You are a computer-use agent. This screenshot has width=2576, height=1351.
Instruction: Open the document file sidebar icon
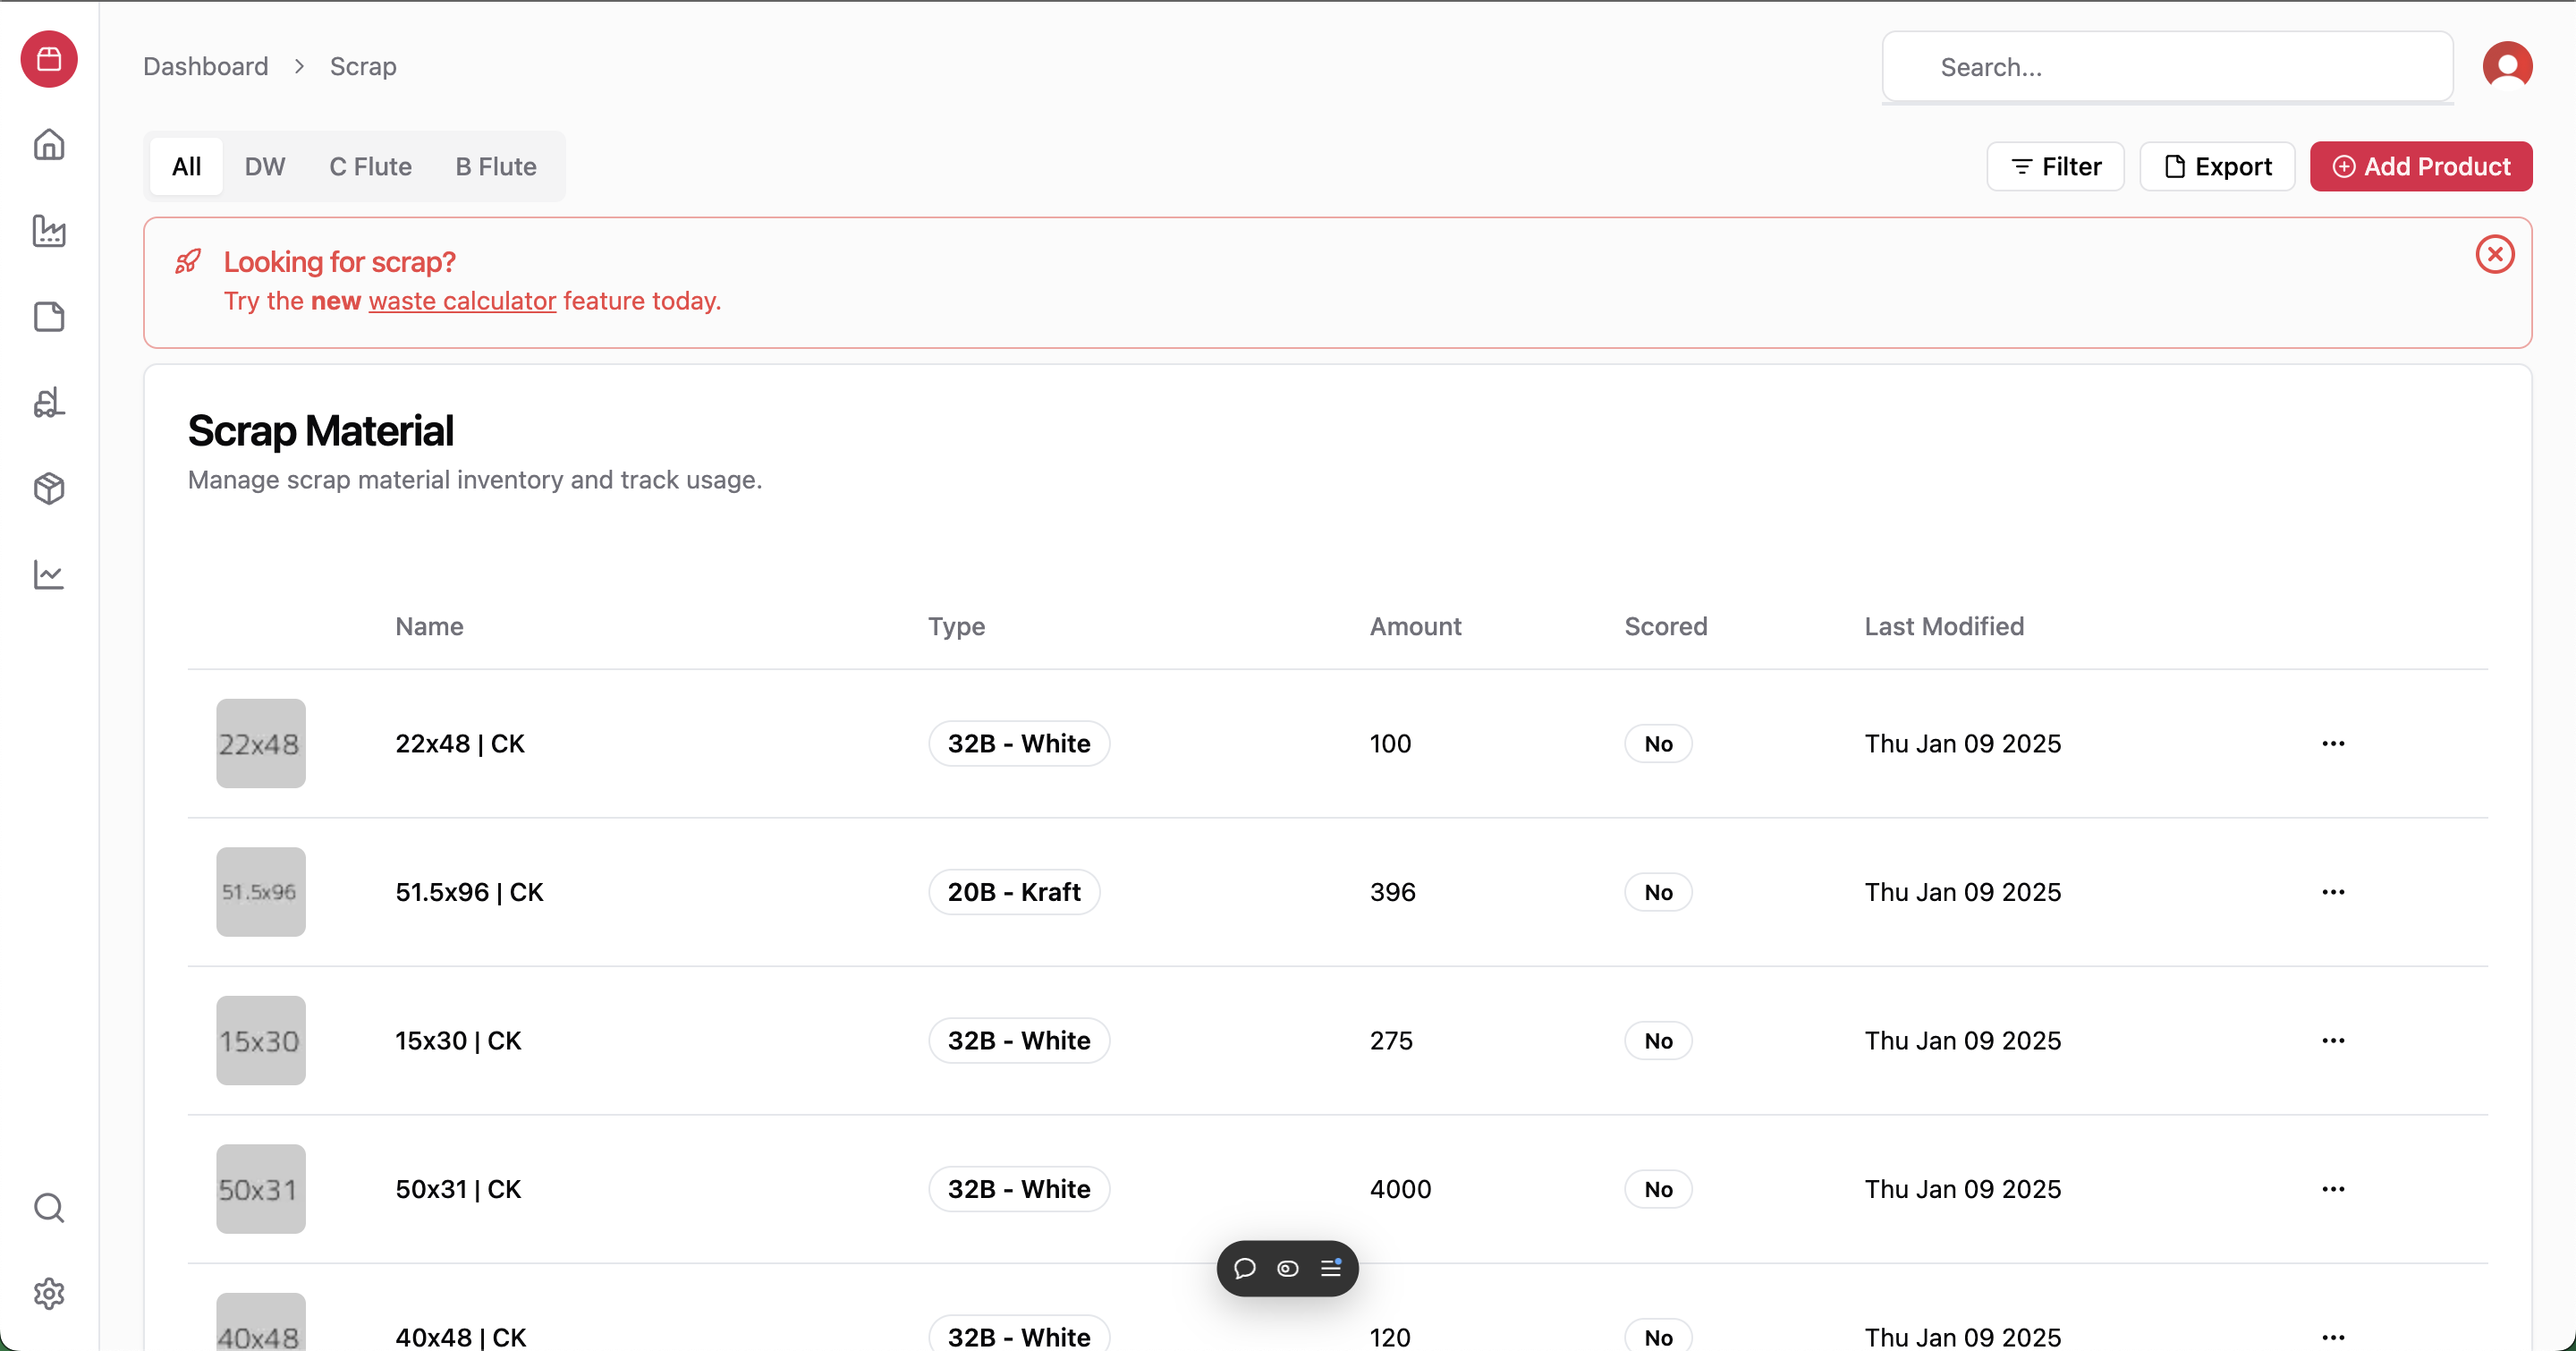coord(49,317)
